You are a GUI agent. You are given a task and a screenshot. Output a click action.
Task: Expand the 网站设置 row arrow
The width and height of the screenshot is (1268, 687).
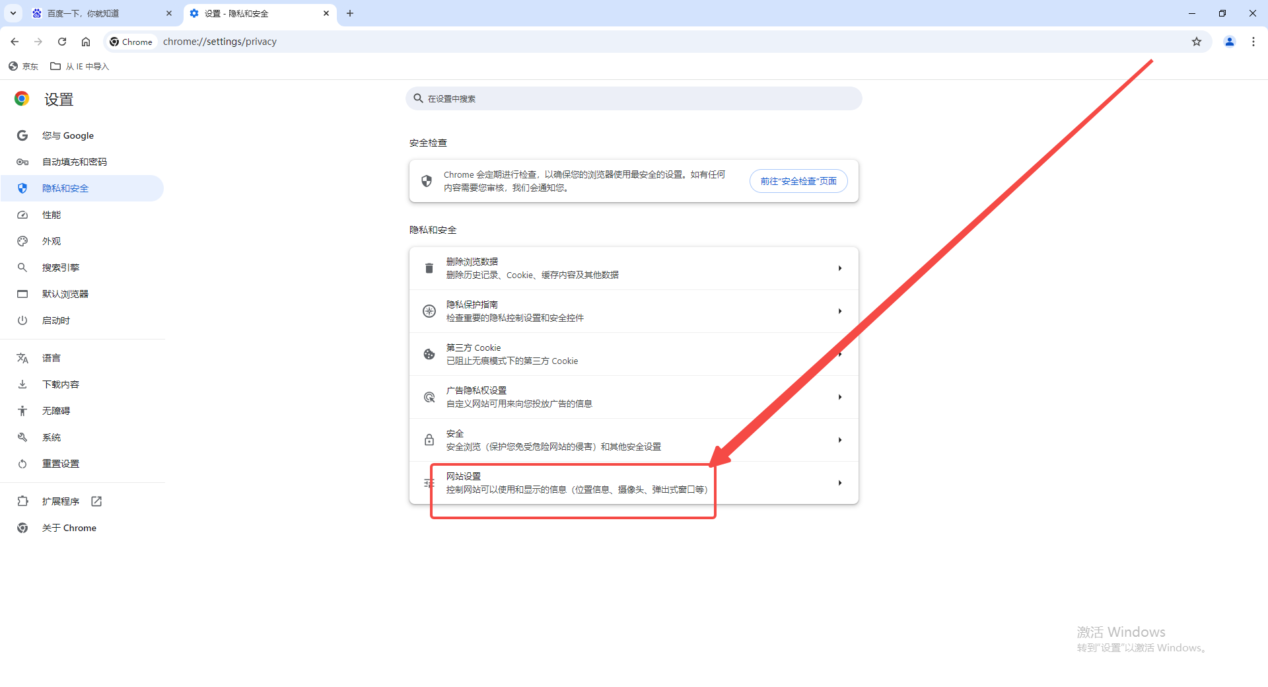click(x=840, y=483)
